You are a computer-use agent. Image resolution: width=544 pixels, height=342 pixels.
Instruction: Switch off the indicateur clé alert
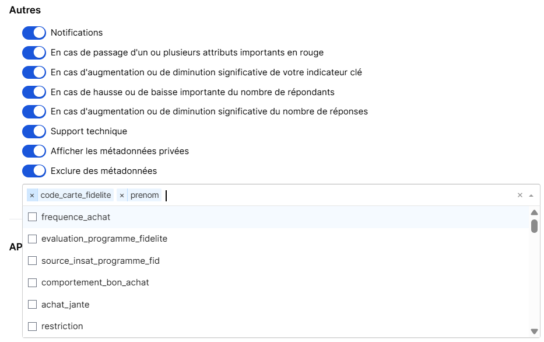(34, 72)
